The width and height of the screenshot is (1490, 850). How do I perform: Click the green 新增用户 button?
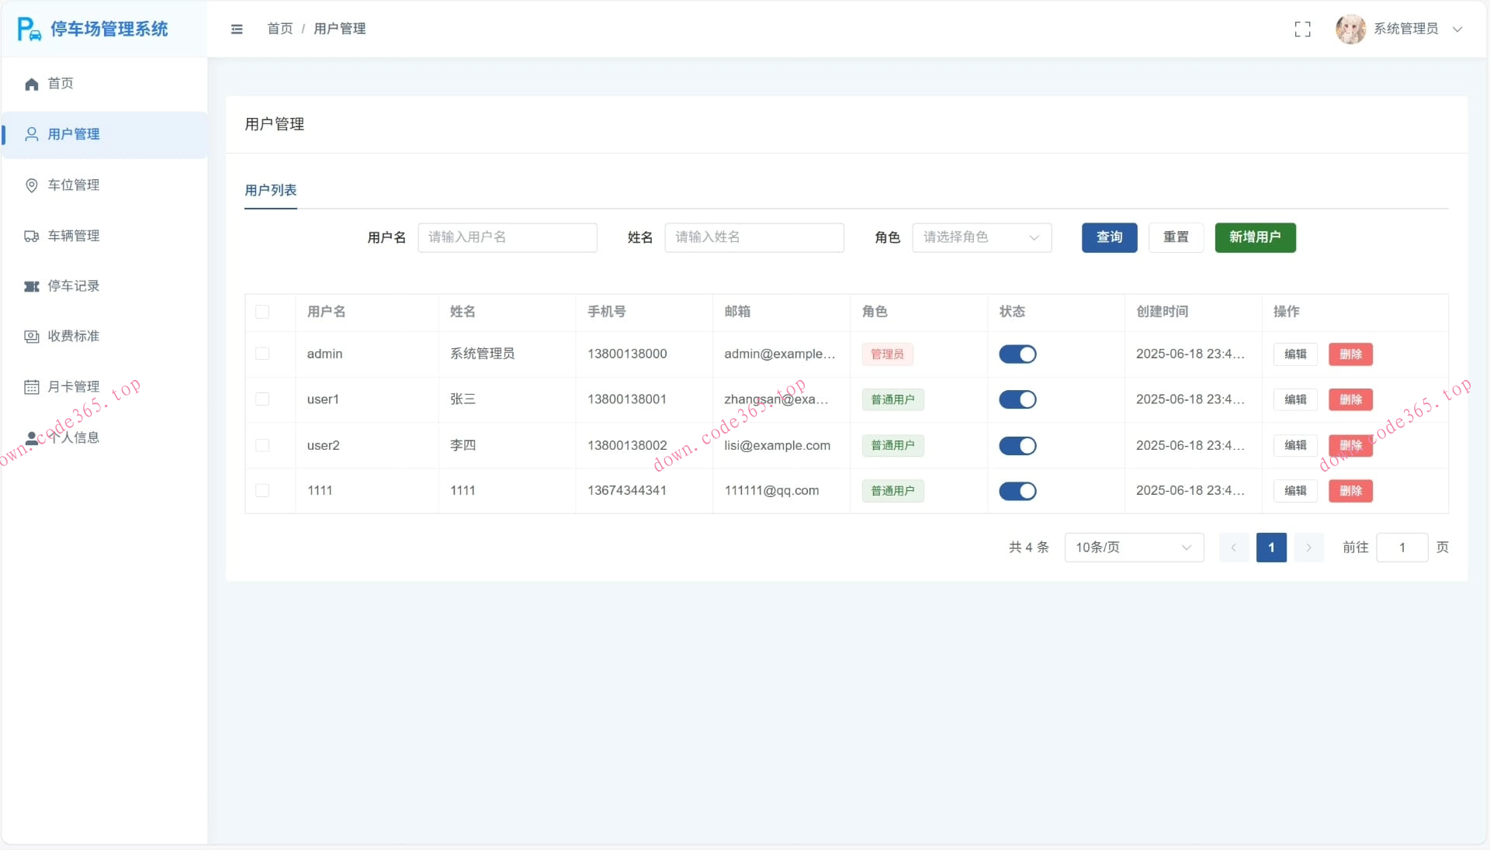point(1255,237)
